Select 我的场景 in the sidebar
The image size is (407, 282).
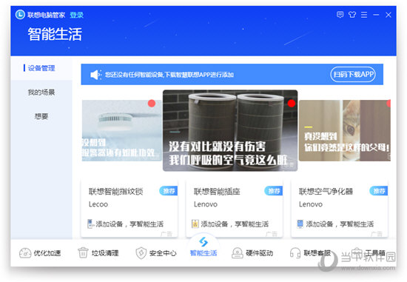pos(41,92)
